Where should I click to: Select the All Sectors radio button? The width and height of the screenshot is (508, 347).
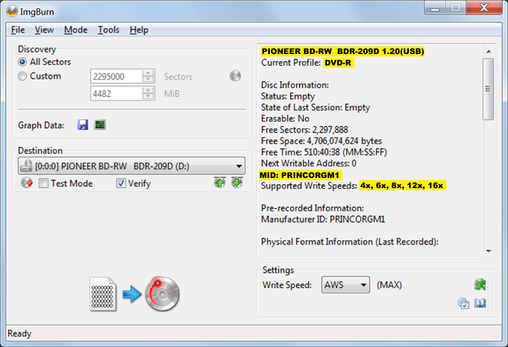23,62
